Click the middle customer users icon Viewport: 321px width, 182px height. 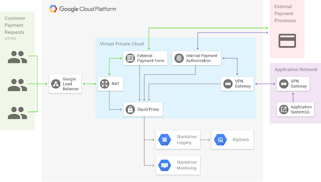point(18,85)
